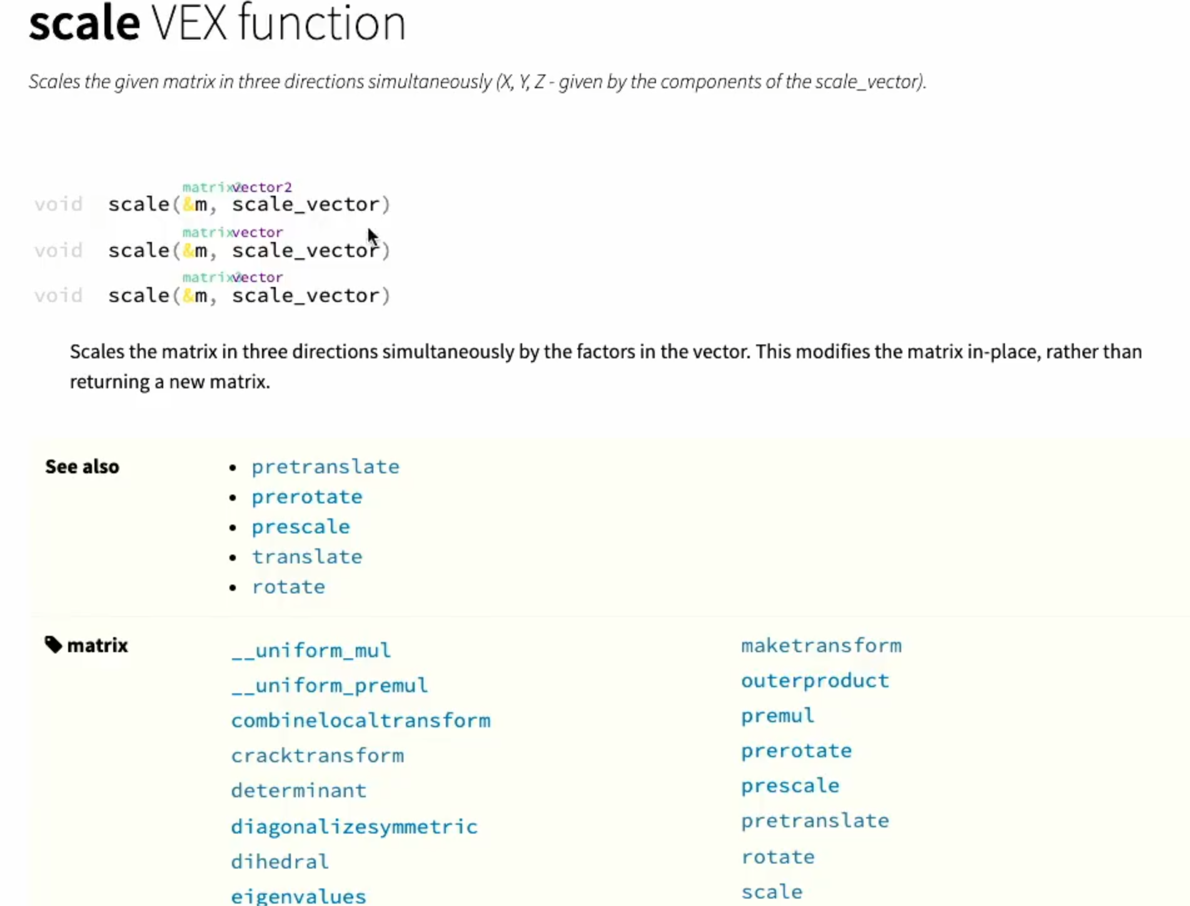Visit the __uniform_premul function page
Viewport: 1190px width, 906px height.
click(329, 685)
